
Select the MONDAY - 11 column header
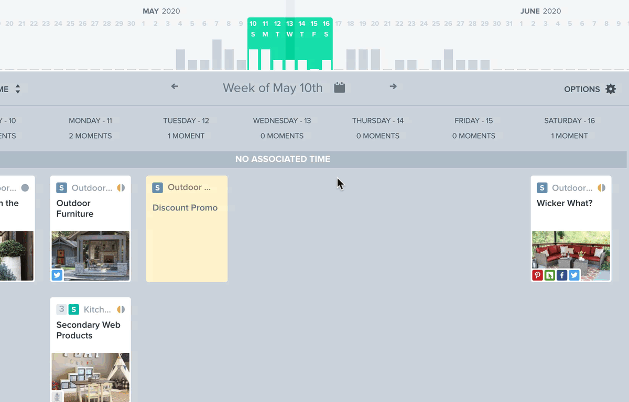tap(91, 121)
